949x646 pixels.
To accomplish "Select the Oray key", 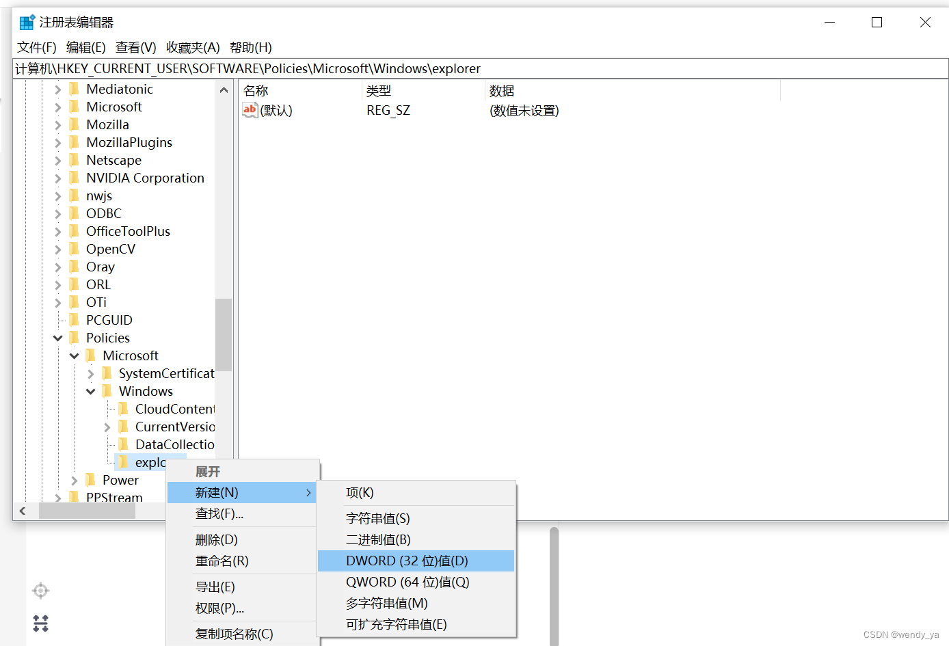I will (x=101, y=267).
